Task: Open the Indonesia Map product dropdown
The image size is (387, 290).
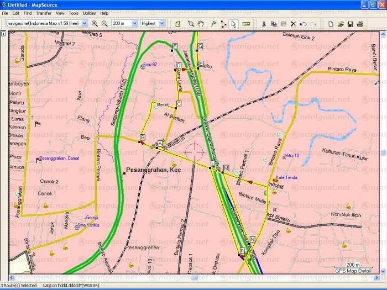Action: click(85, 24)
